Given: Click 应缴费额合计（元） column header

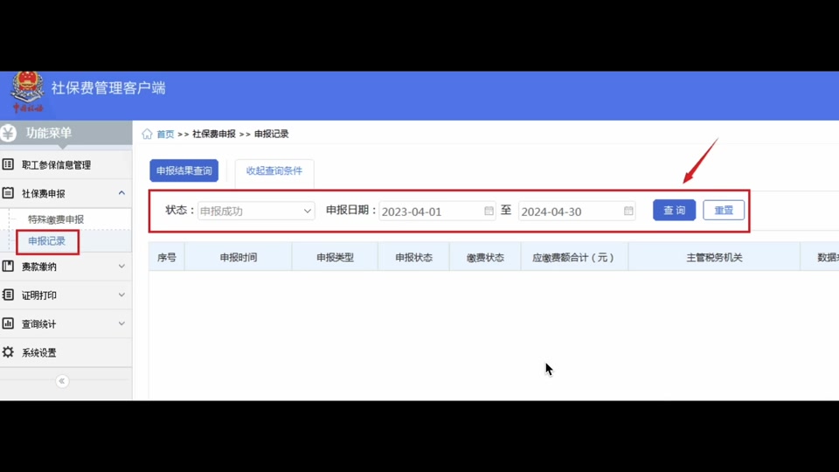Looking at the screenshot, I should click(573, 257).
